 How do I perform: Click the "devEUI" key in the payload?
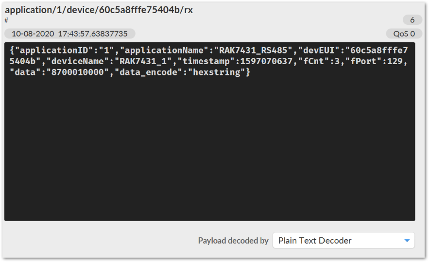tap(319, 50)
